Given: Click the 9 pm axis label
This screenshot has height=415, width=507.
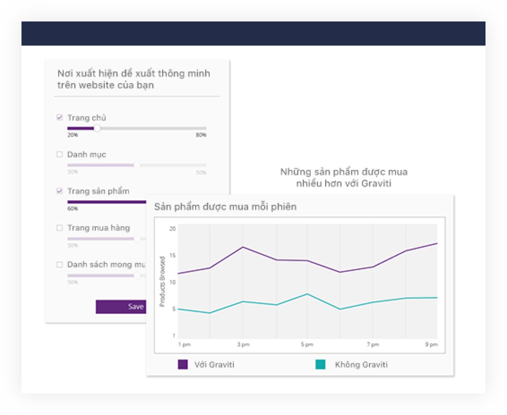Looking at the screenshot, I should coord(431,345).
